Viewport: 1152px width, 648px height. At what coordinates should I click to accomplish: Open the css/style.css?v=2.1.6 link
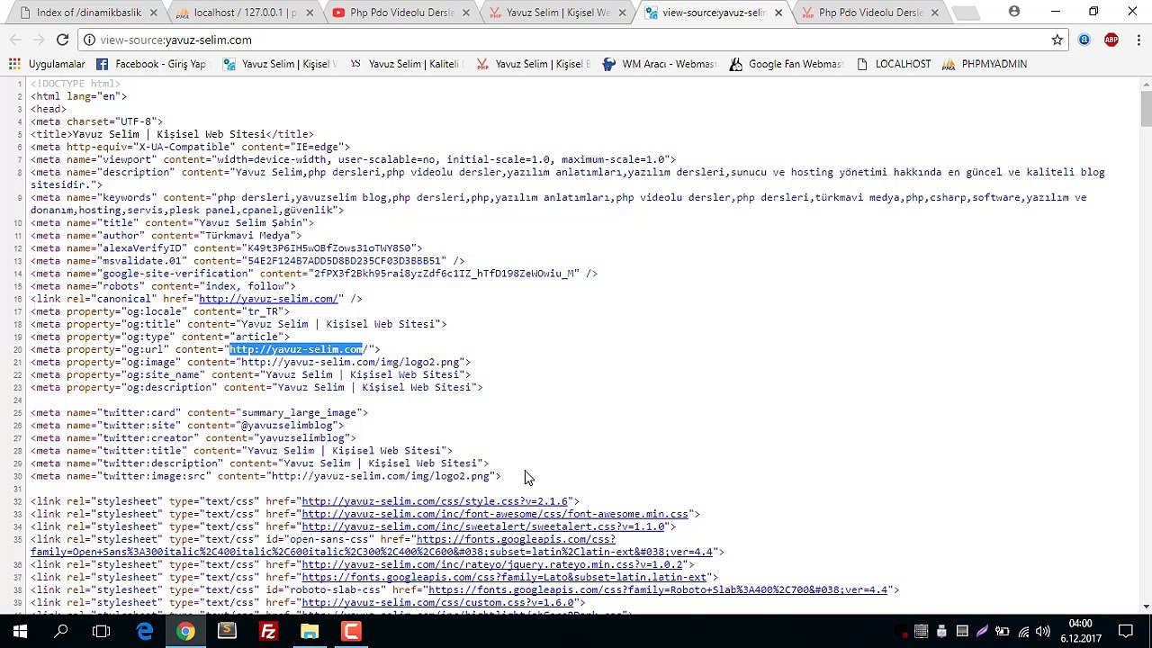[435, 501]
